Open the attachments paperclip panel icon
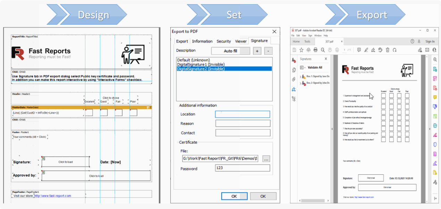 pyautogui.click(x=294, y=79)
